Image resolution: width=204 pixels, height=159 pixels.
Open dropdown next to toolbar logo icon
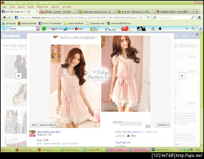8,28
